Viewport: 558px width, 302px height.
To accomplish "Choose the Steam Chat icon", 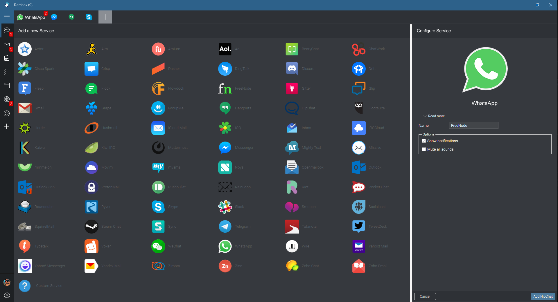I will [x=91, y=227].
